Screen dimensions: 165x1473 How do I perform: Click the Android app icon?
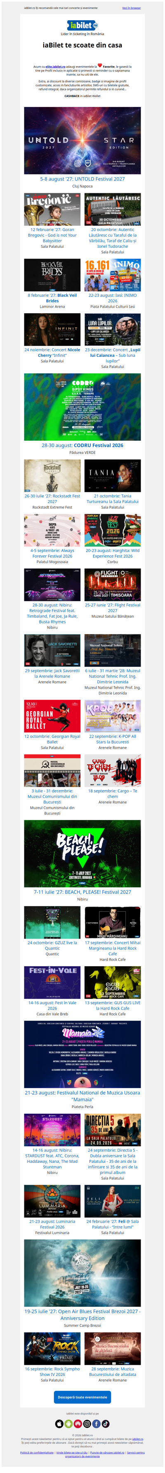pos(68,1424)
